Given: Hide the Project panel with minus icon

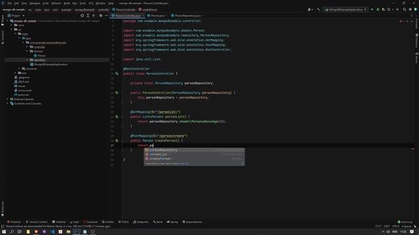Looking at the screenshot, I should coord(106,16).
